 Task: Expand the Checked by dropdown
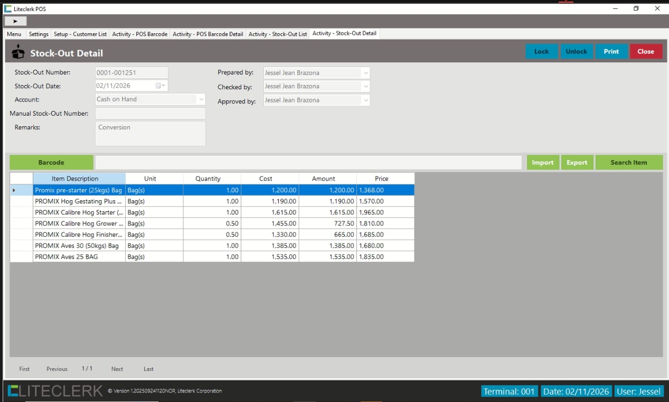tap(365, 87)
